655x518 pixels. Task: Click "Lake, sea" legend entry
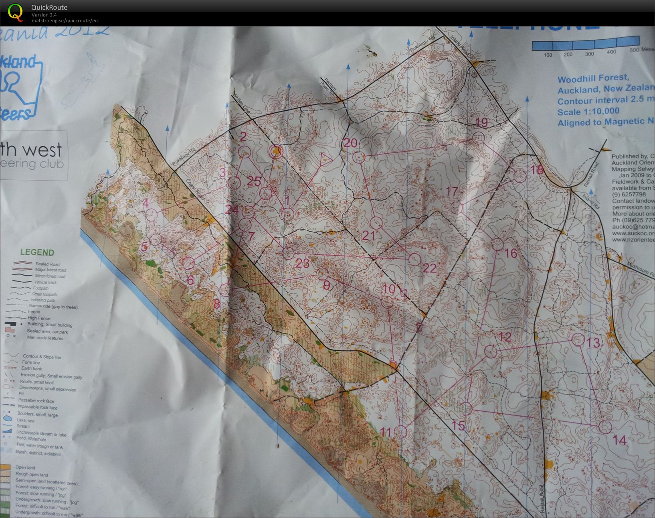tap(26, 420)
